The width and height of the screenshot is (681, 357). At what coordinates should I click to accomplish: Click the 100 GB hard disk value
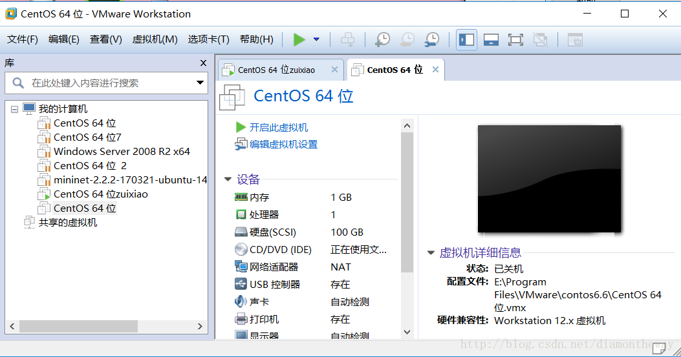[x=347, y=232]
